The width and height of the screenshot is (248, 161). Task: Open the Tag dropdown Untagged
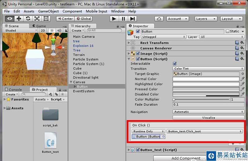[x=164, y=37]
